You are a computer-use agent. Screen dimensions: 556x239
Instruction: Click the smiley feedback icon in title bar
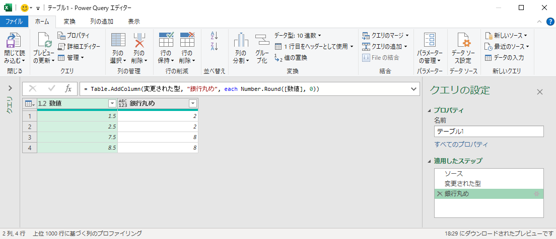25,8
